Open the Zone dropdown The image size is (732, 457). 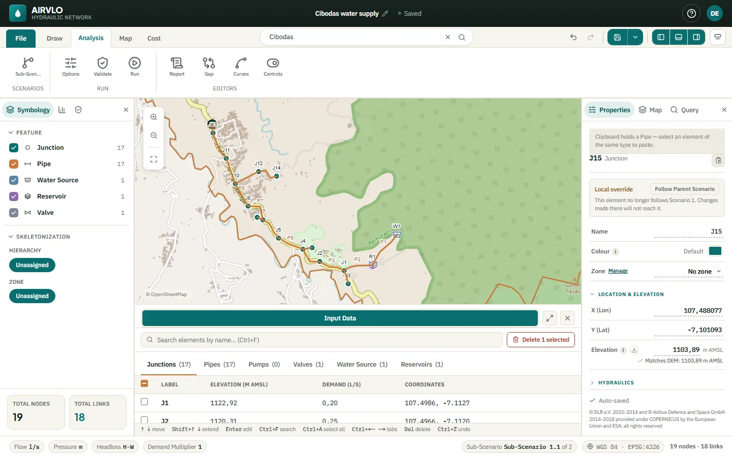point(688,272)
